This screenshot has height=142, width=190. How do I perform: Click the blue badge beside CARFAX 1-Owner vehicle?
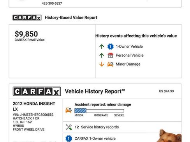click(69, 139)
